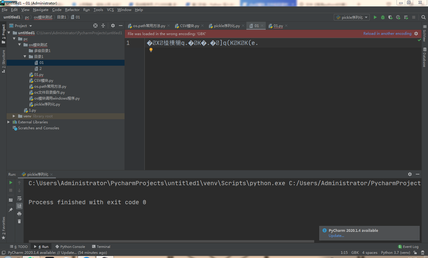Toggle scroll-to-end in the Run console
The width and height of the screenshot is (428, 258).
coord(19,206)
